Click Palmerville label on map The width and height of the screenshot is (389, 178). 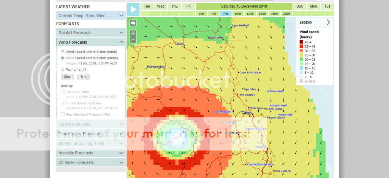[x=155, y=67]
